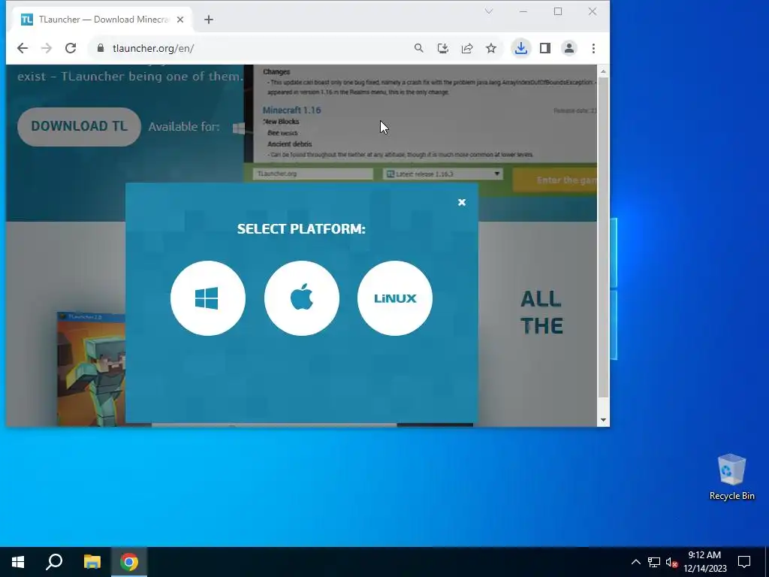Click the TLauncher box art thumbnail
This screenshot has width=769, height=577.
tap(91, 369)
